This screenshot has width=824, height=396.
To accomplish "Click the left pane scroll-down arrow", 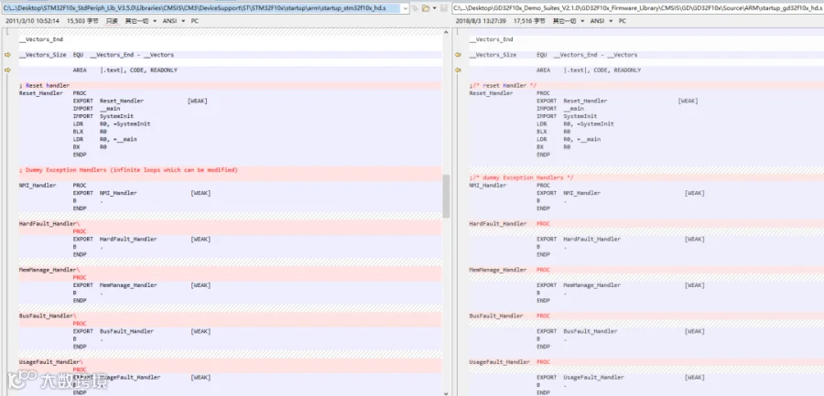I will (x=446, y=392).
